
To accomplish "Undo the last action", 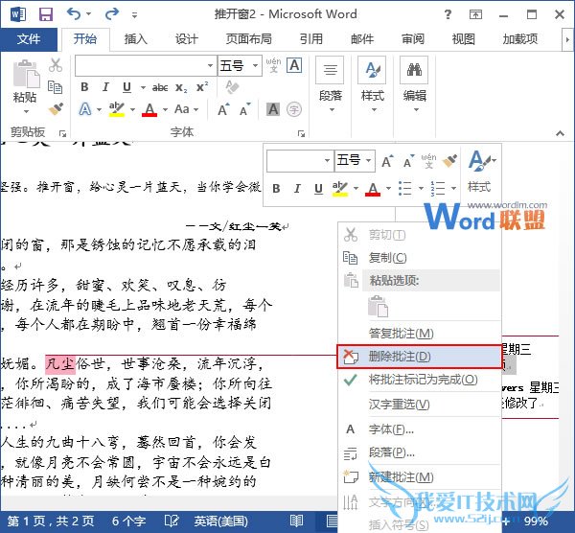I will pyautogui.click(x=75, y=14).
